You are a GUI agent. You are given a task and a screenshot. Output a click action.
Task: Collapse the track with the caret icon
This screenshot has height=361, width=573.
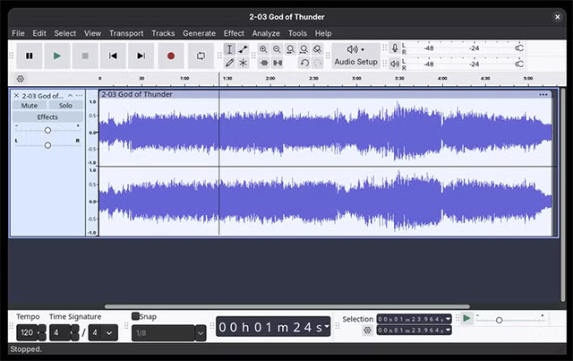click(x=70, y=96)
